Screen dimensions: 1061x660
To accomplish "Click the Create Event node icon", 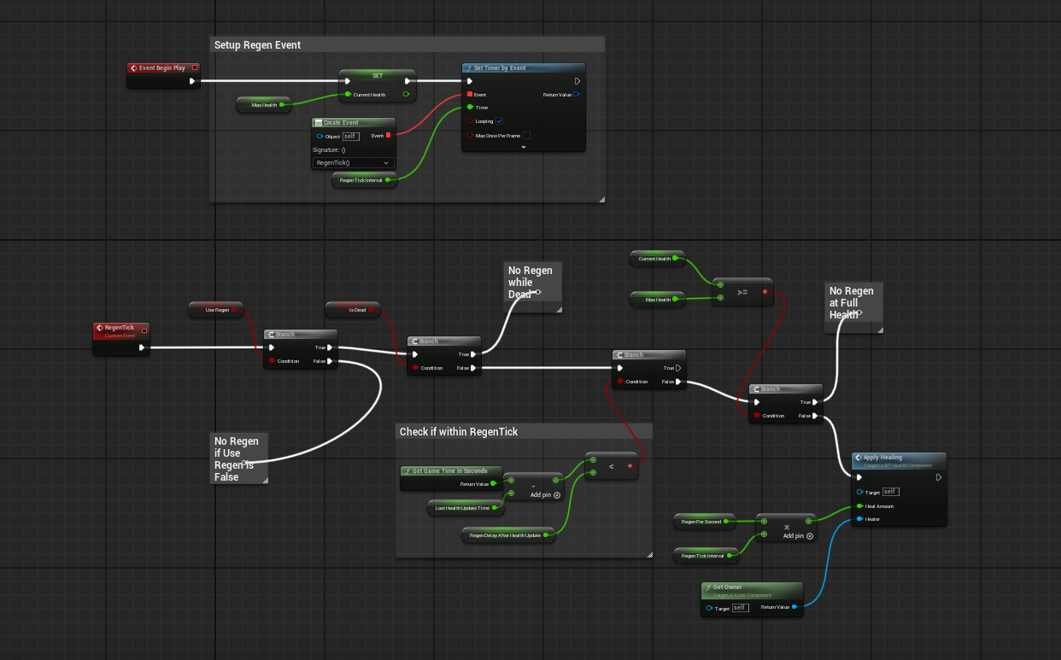I will (318, 123).
